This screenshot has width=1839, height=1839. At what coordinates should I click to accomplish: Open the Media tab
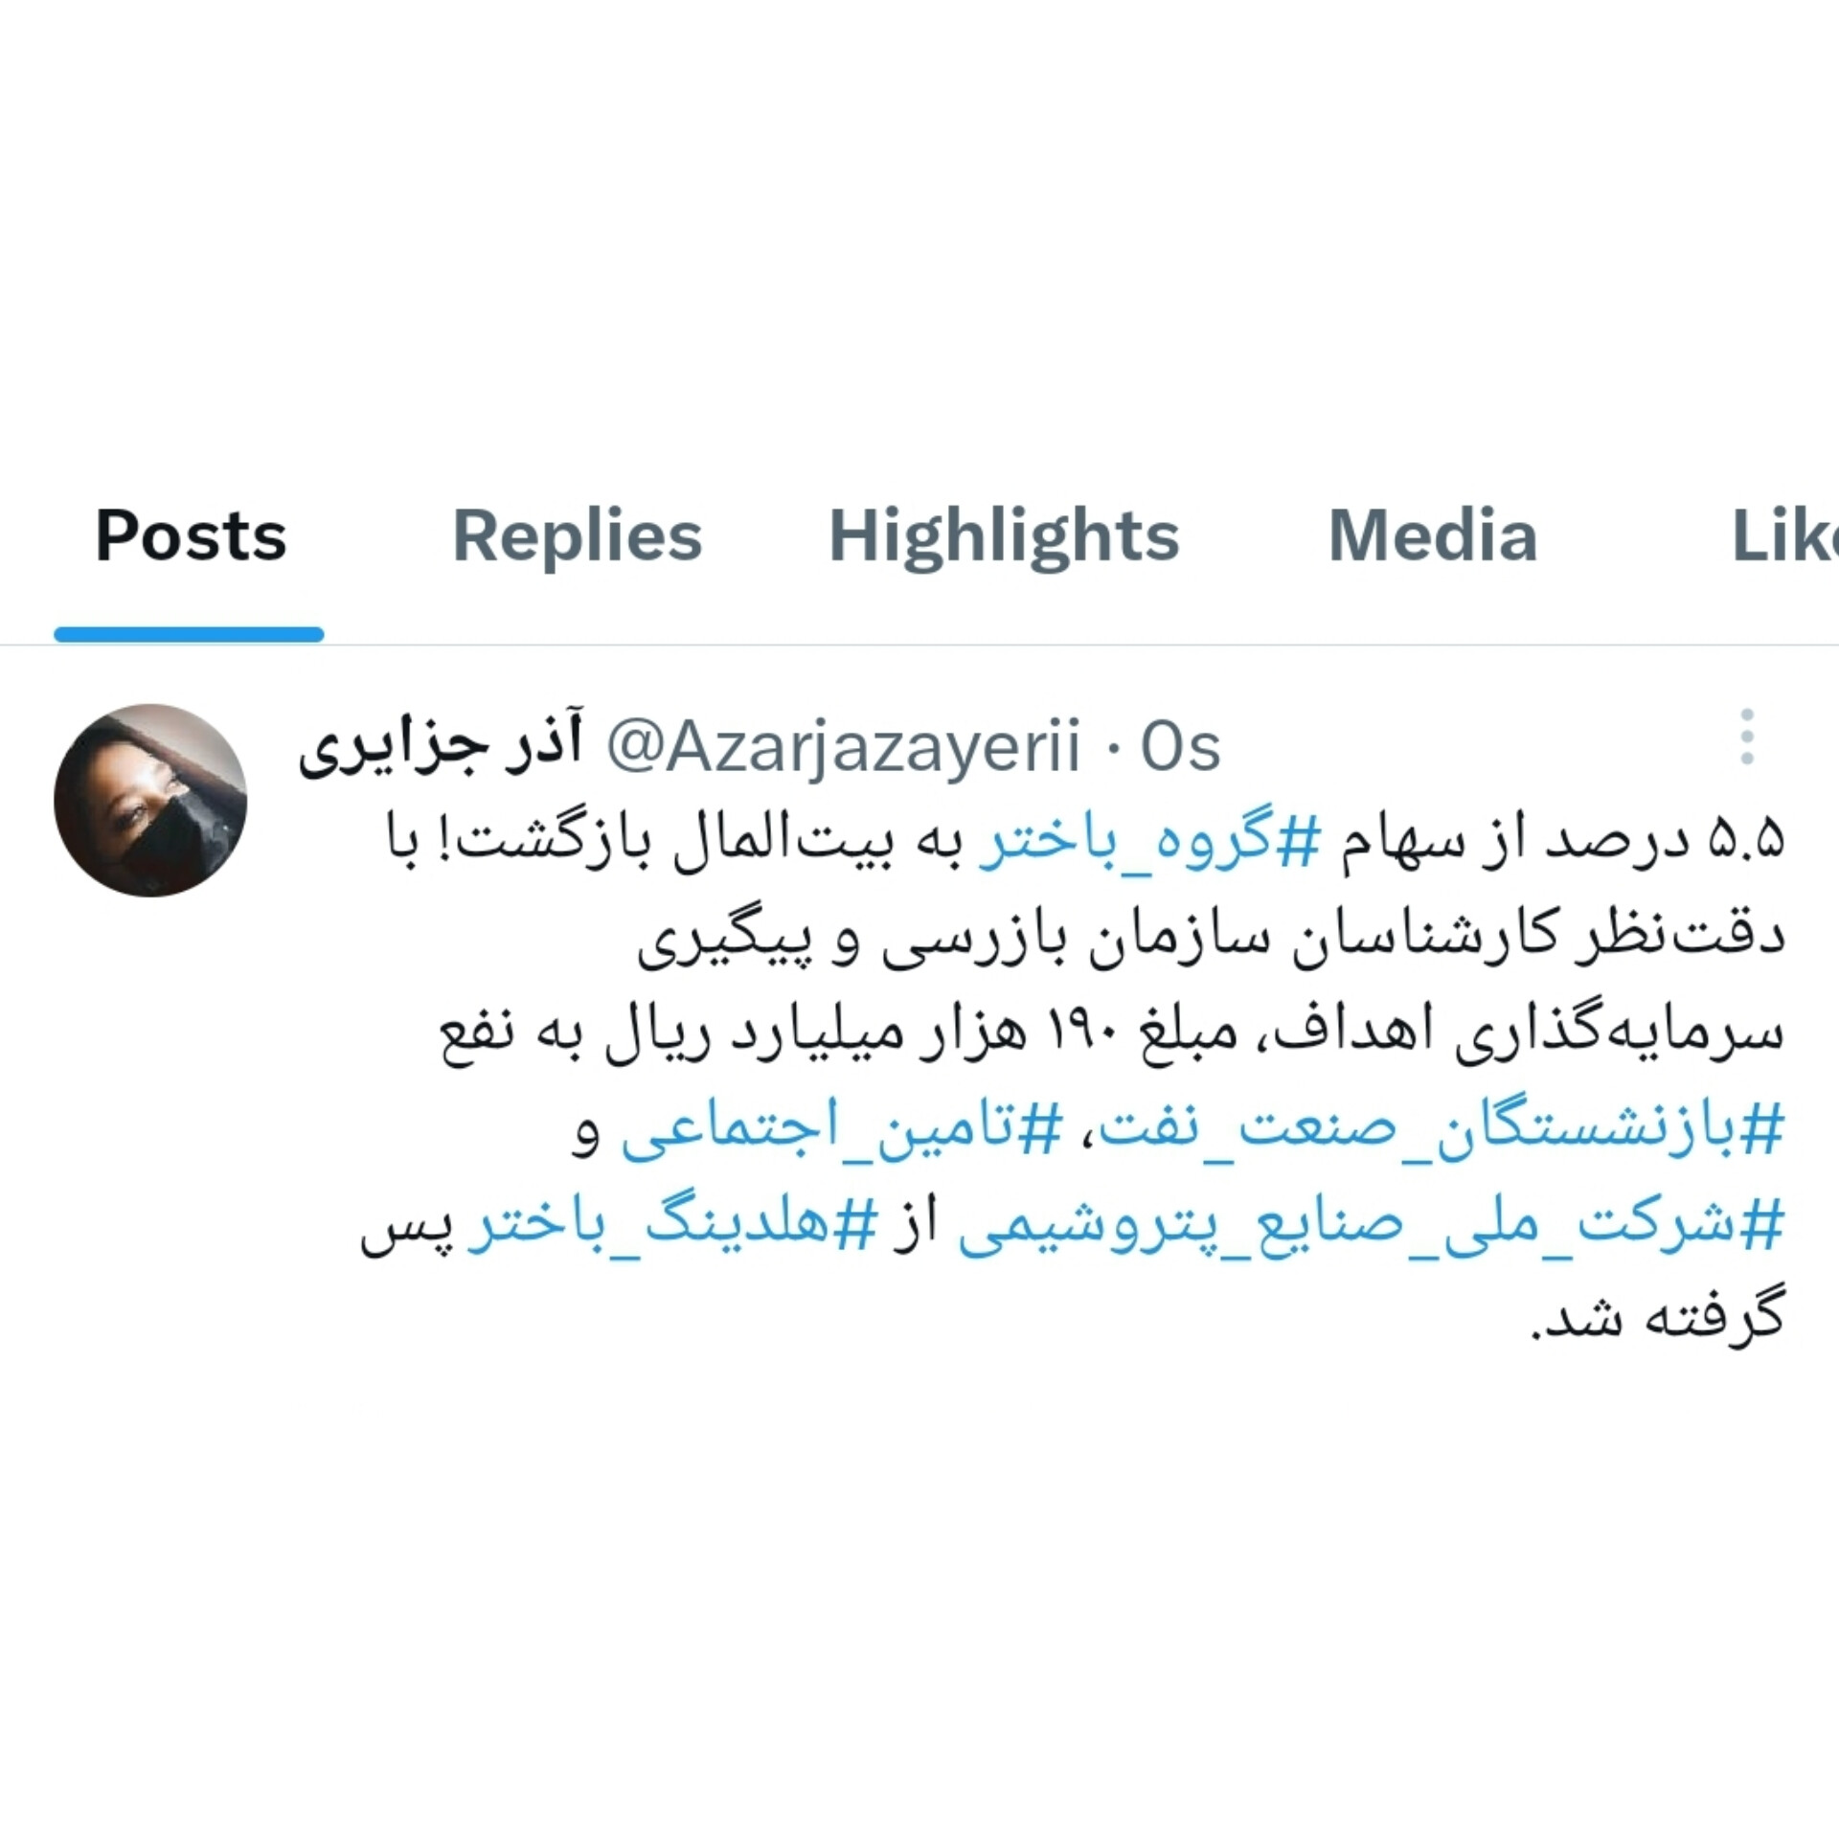(x=1433, y=534)
